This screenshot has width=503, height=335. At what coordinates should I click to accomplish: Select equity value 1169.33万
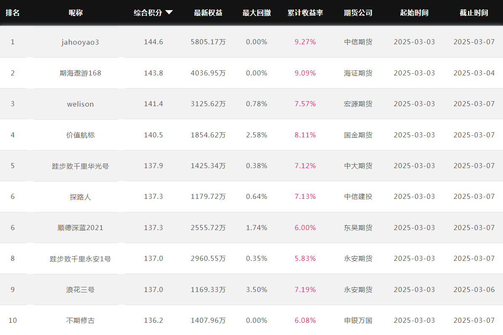(208, 290)
